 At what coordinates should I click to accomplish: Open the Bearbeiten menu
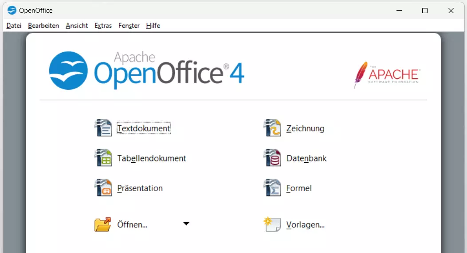pyautogui.click(x=43, y=26)
